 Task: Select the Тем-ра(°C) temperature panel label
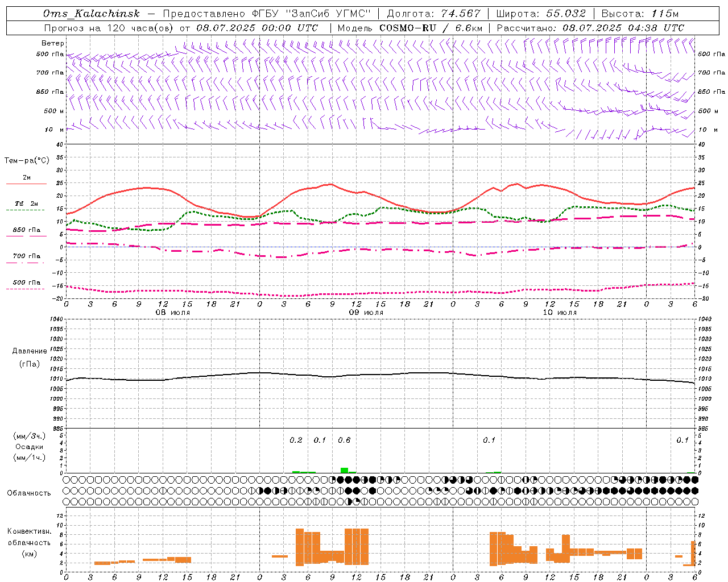27,161
